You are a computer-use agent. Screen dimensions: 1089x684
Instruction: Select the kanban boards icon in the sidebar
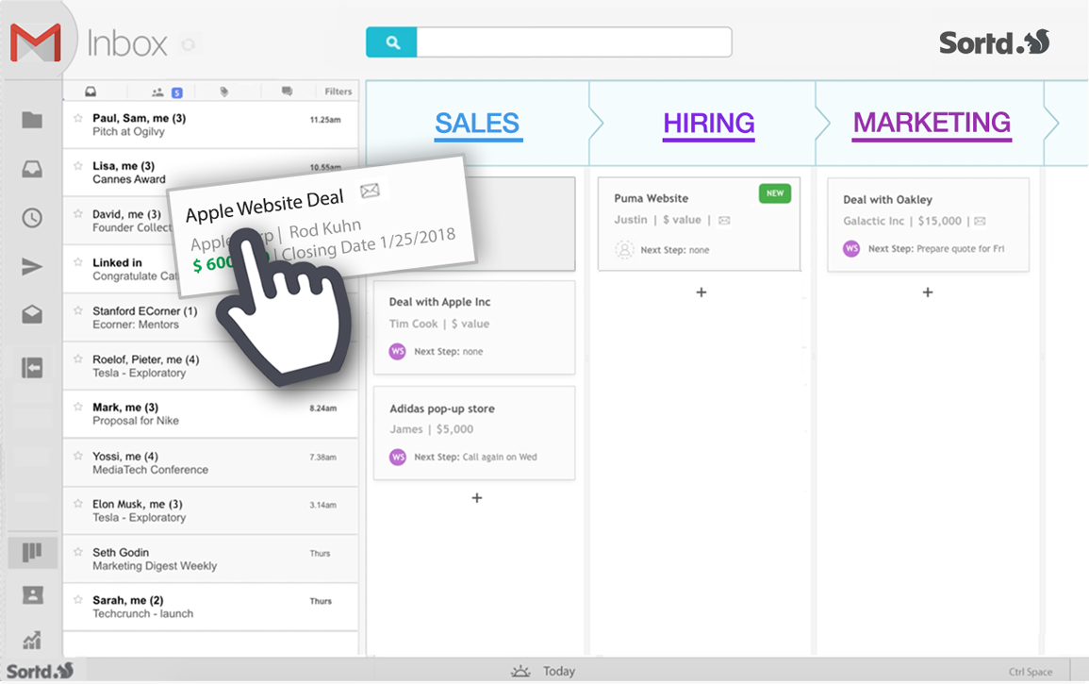pyautogui.click(x=32, y=552)
